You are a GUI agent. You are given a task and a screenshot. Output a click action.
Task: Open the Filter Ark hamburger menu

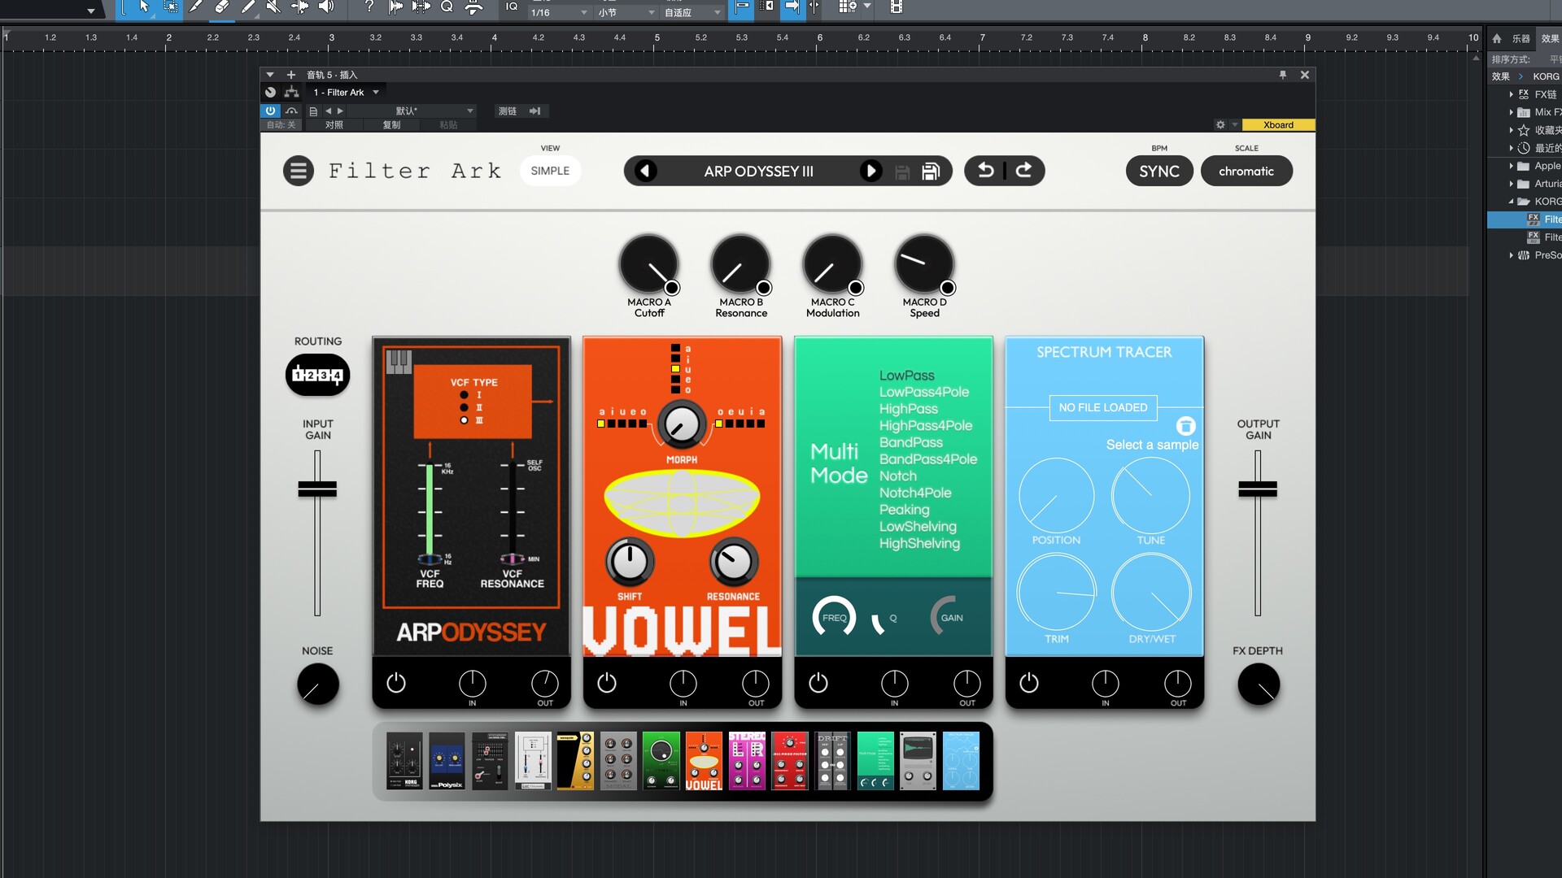[x=298, y=171]
